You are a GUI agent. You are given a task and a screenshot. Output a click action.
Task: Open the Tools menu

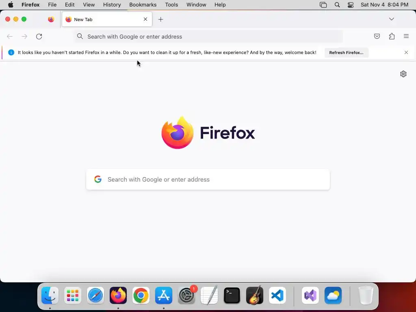[172, 5]
